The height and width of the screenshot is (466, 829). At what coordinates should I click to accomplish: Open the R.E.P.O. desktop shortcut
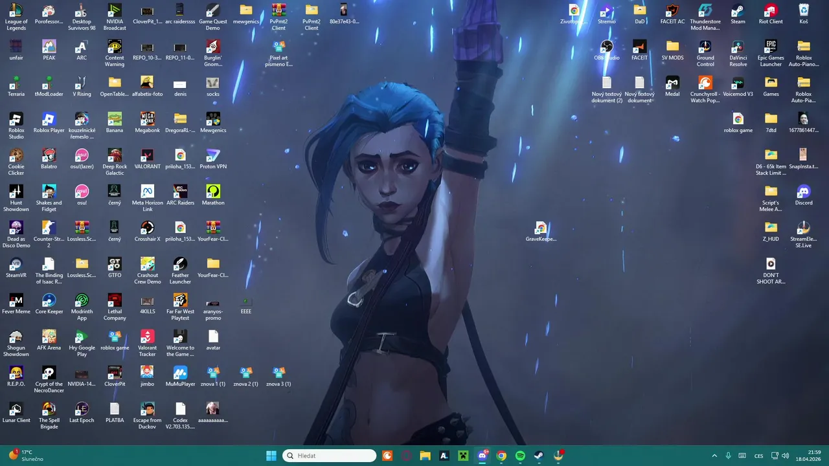point(16,376)
